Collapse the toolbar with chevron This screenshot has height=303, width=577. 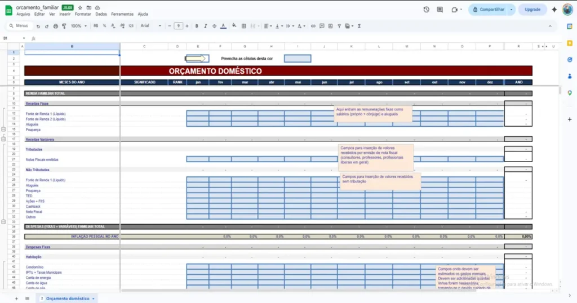click(550, 26)
